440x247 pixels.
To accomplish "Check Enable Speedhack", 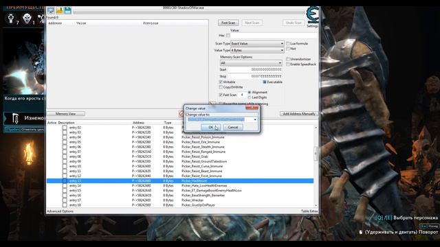I will click(x=288, y=64).
